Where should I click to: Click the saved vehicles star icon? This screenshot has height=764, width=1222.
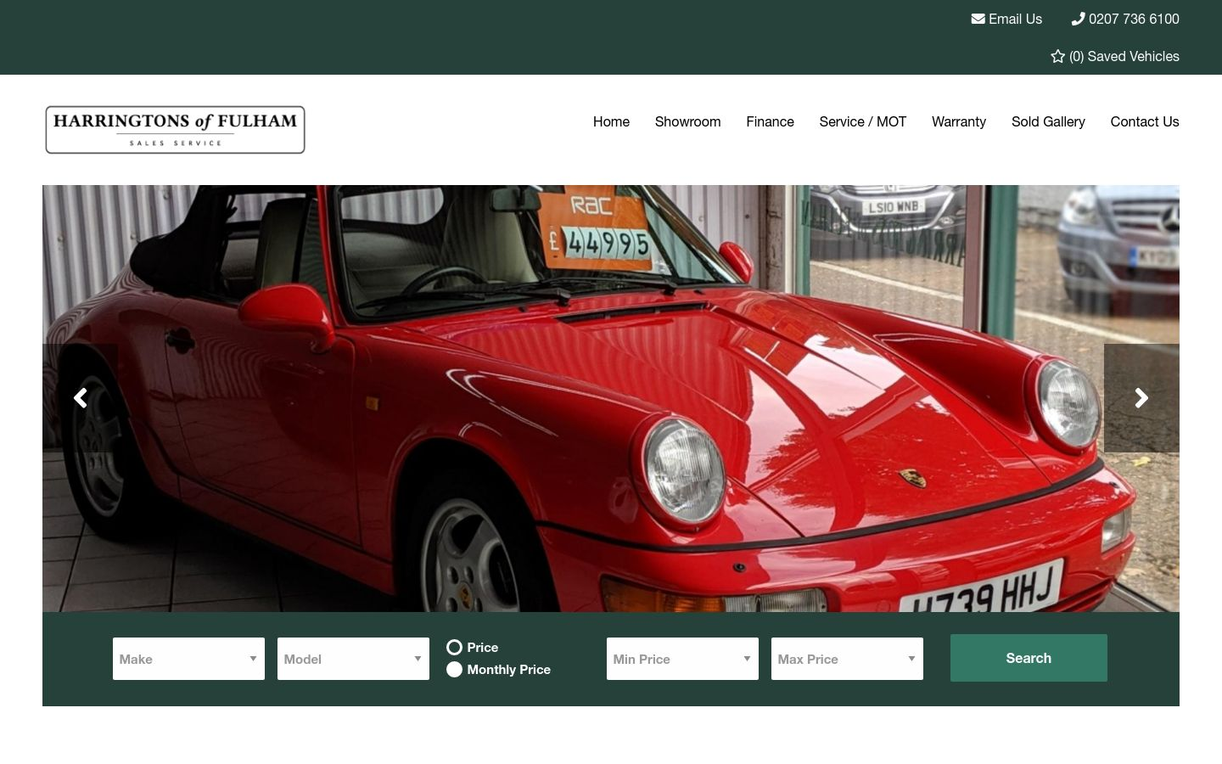pos(1057,56)
